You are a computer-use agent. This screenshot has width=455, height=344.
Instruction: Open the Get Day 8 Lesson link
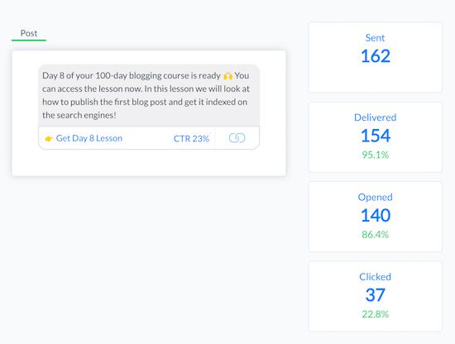pos(89,138)
